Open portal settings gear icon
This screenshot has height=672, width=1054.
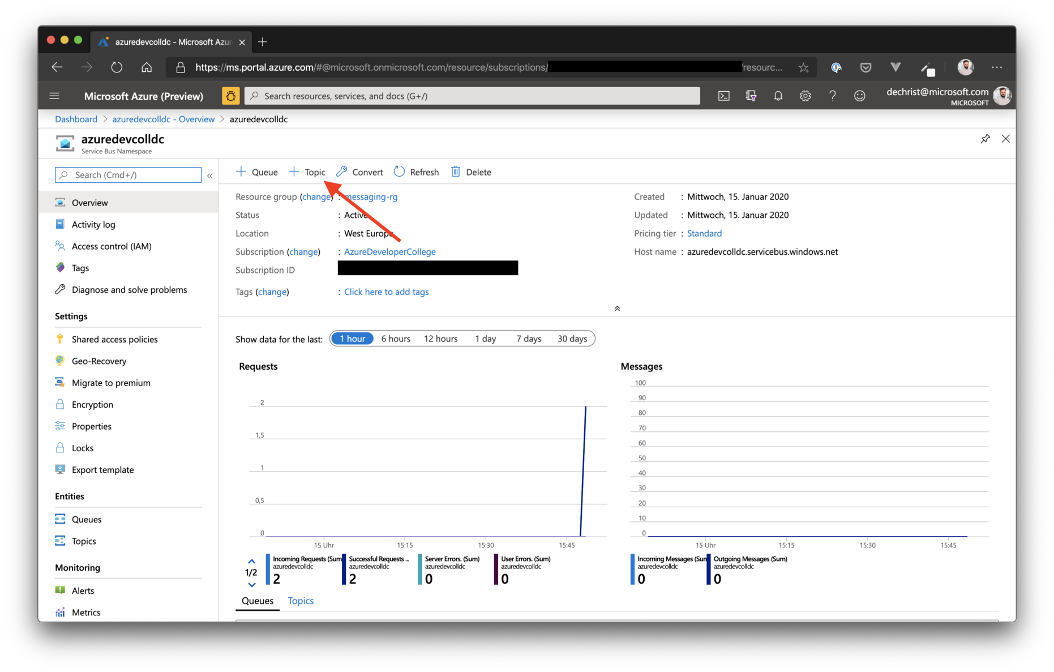pos(805,96)
